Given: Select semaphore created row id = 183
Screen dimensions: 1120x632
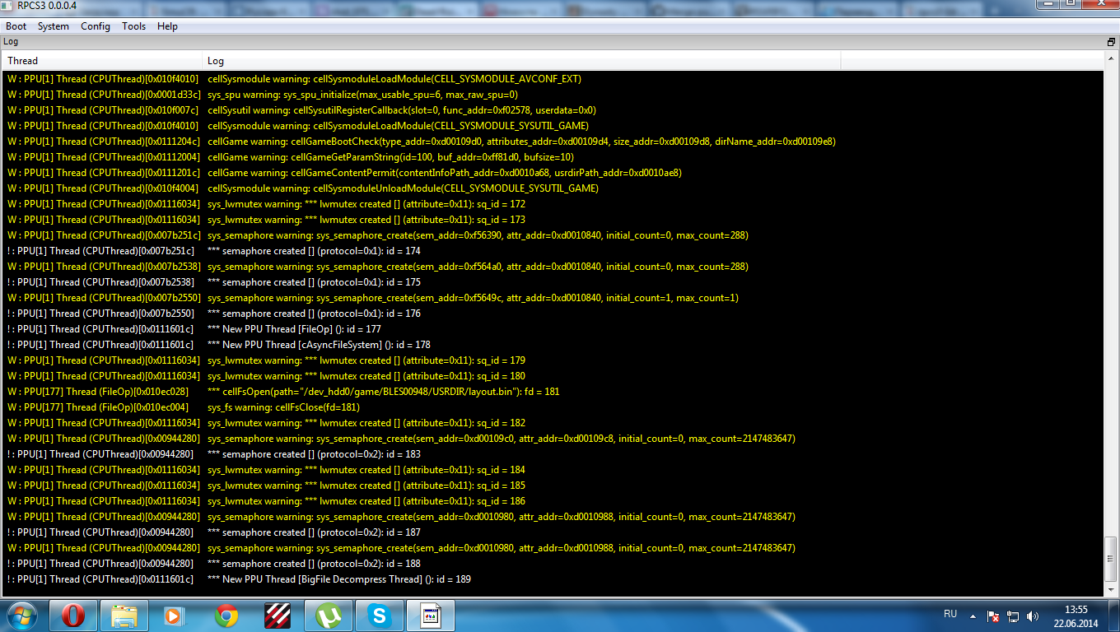Looking at the screenshot, I should (x=553, y=454).
